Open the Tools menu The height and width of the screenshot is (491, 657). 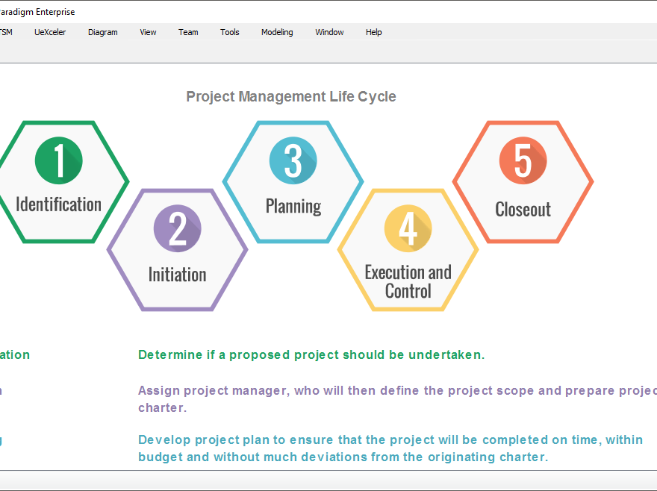tap(229, 31)
